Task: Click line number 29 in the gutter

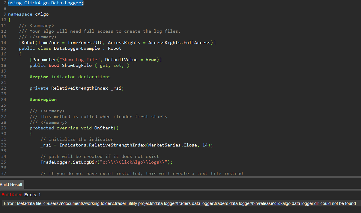Action: (4, 128)
